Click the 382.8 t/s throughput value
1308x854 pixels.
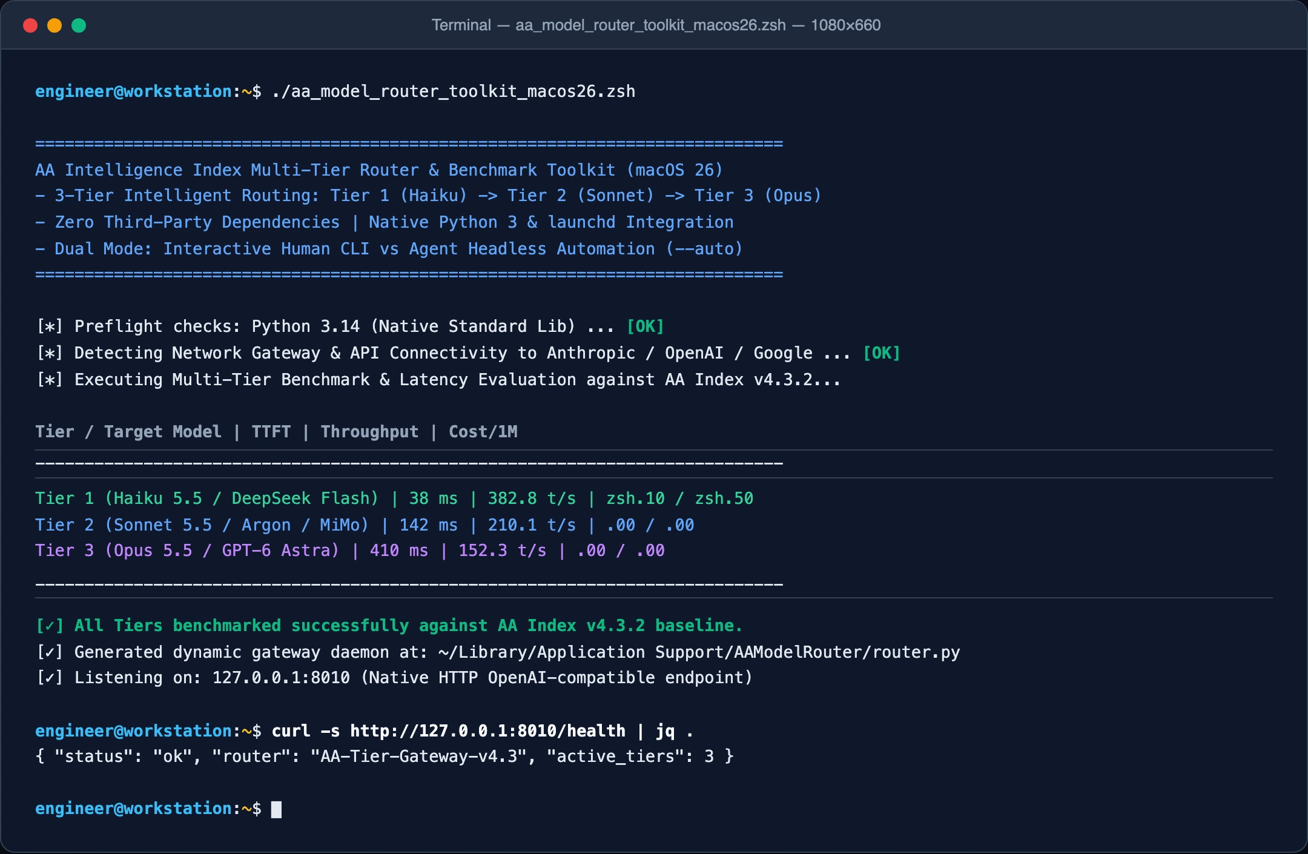[x=532, y=498]
